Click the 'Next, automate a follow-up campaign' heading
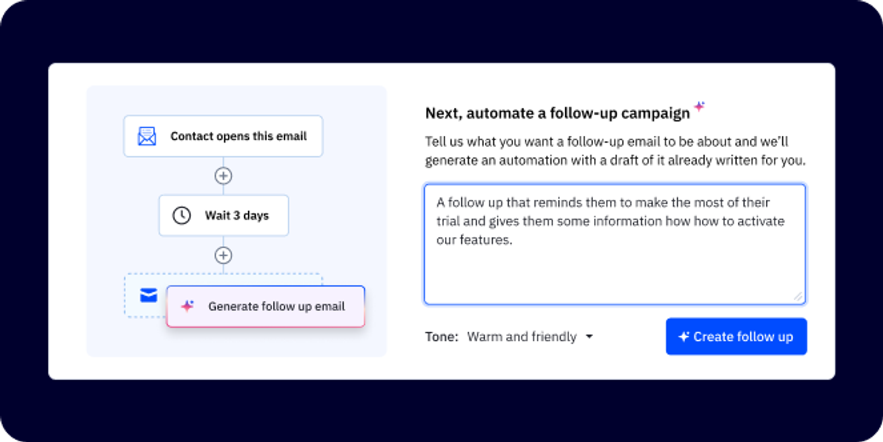Image resolution: width=883 pixels, height=442 pixels. (557, 113)
